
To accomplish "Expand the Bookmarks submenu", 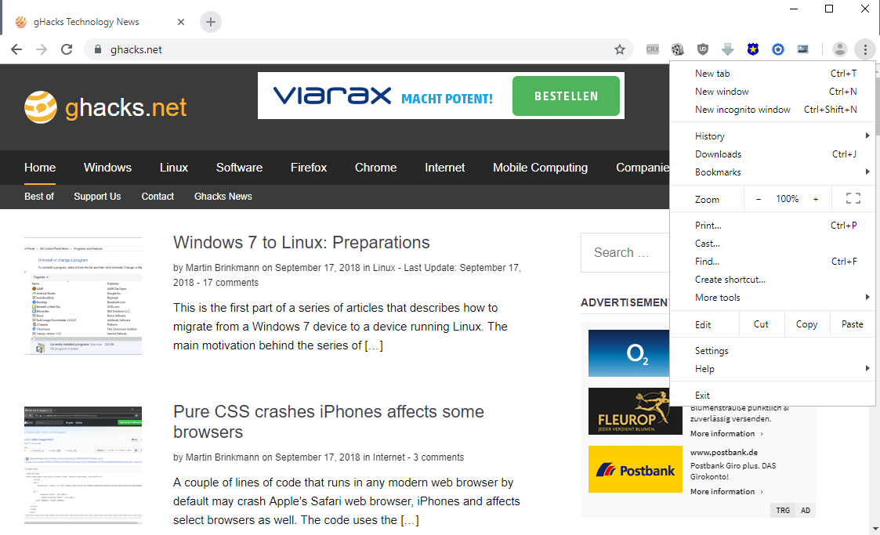I will tap(773, 172).
